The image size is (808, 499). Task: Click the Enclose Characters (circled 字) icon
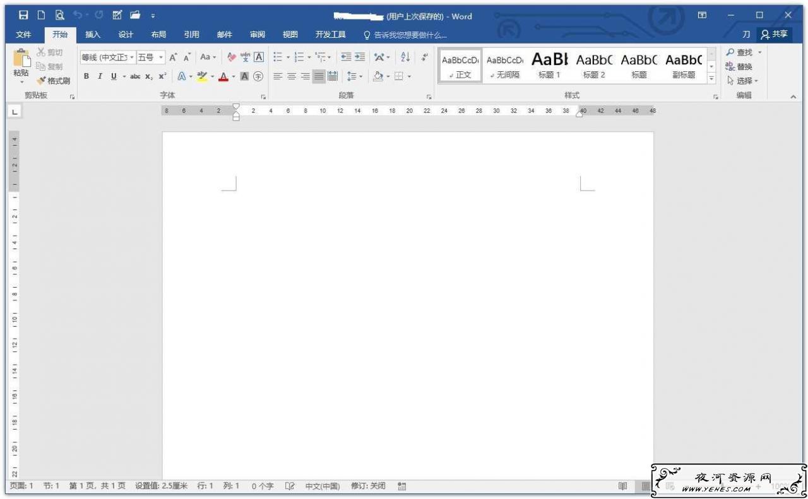tap(258, 76)
